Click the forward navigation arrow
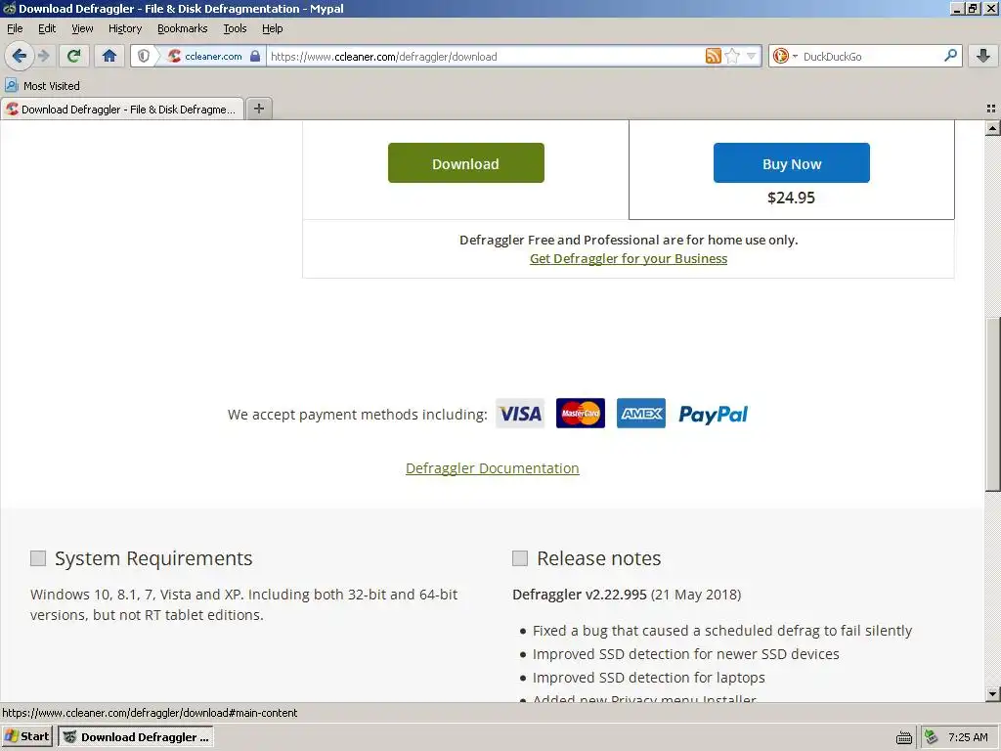This screenshot has height=751, width=1001. tap(43, 56)
